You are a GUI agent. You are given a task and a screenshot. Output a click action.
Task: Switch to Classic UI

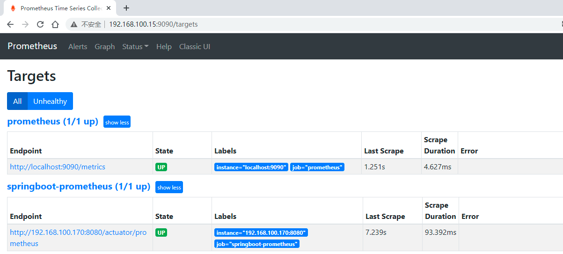click(195, 47)
